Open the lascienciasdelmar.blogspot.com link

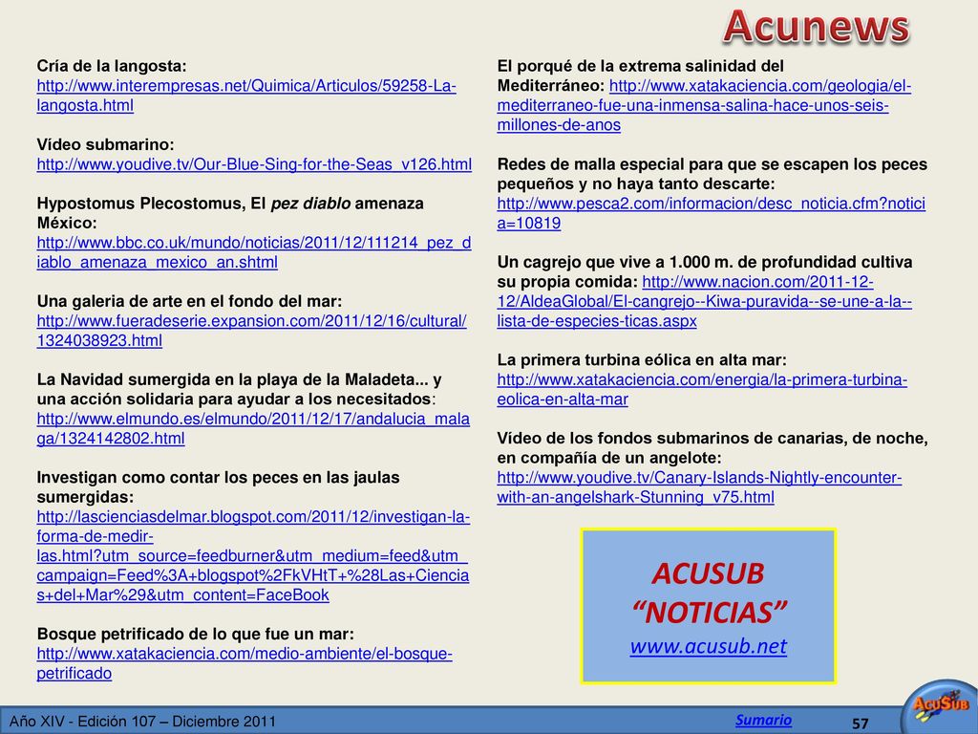253,556
